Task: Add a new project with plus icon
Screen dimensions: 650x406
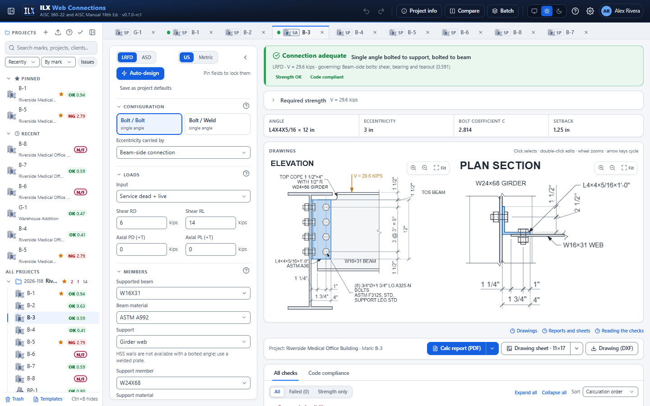Action: click(46, 32)
